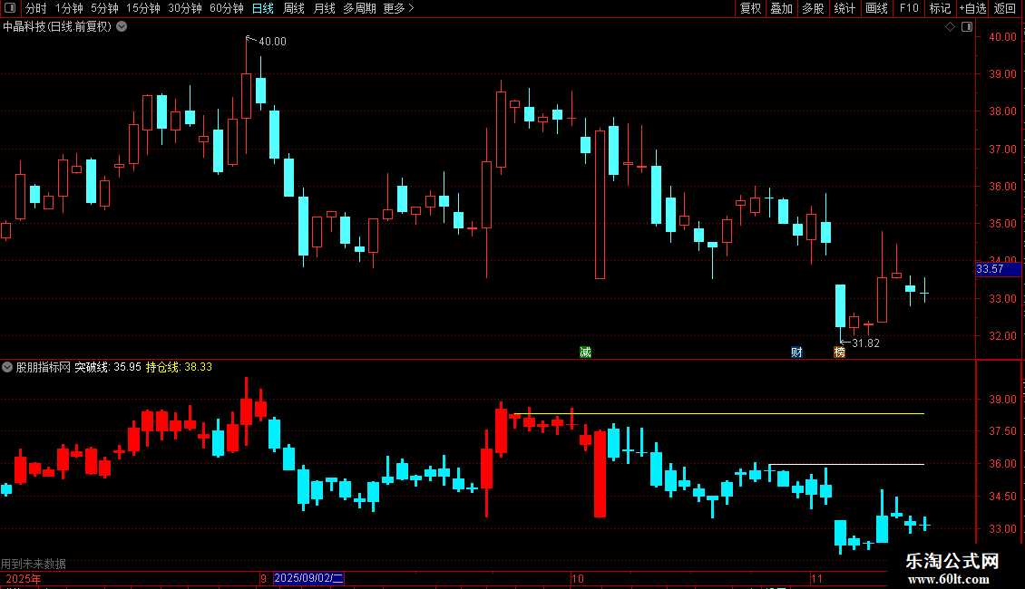Switch to 月线 monthly chart

(324, 8)
